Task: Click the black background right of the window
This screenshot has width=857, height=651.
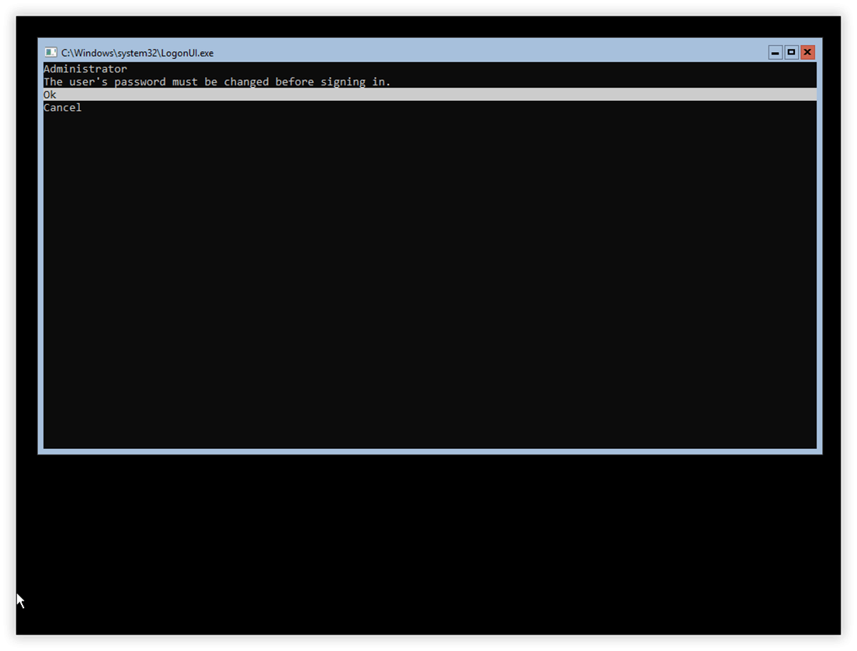Action: 831,246
